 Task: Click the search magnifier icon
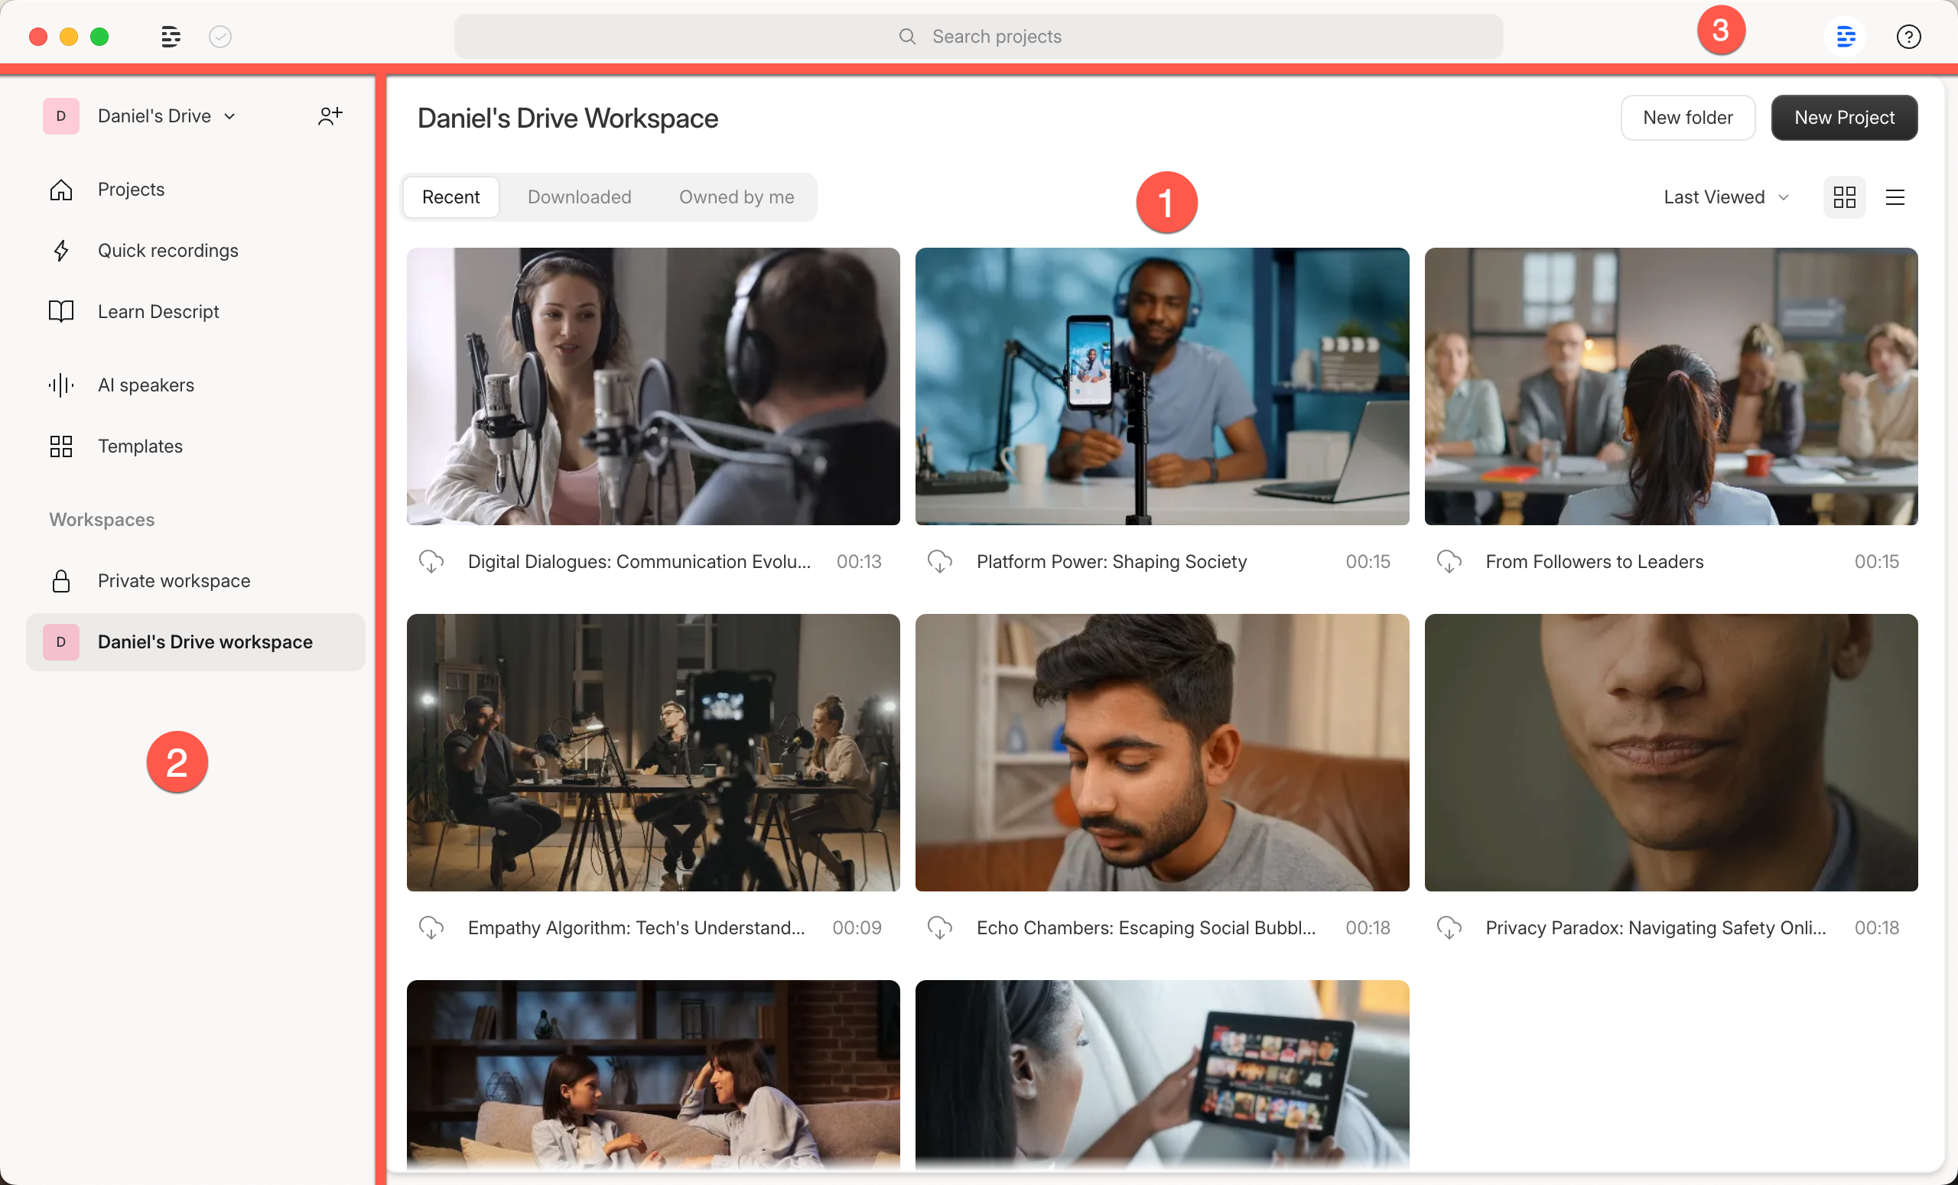(906, 37)
